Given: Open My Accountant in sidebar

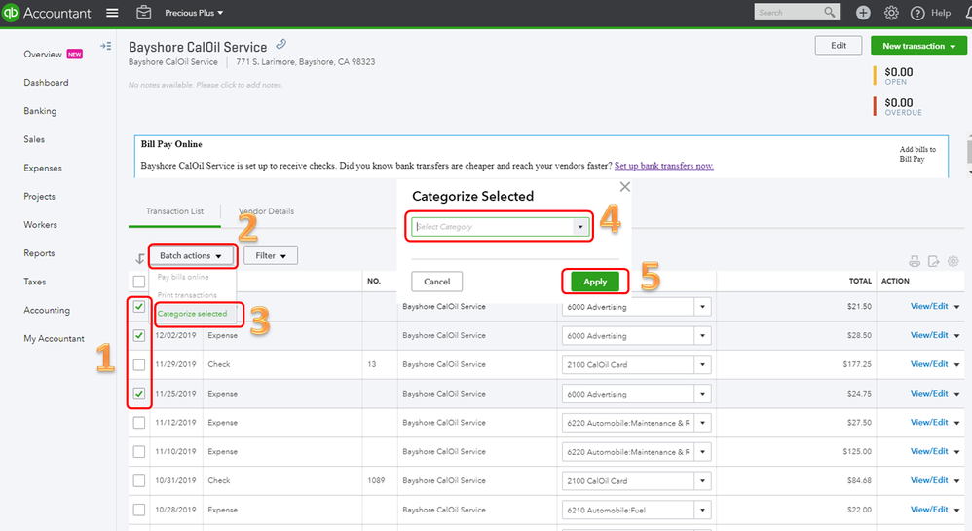Looking at the screenshot, I should (54, 339).
